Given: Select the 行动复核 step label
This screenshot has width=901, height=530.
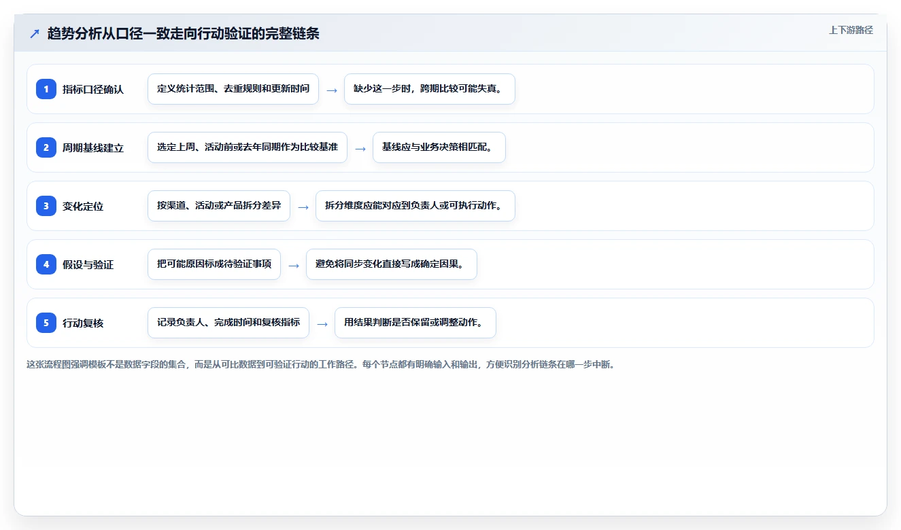Looking at the screenshot, I should pyautogui.click(x=83, y=323).
